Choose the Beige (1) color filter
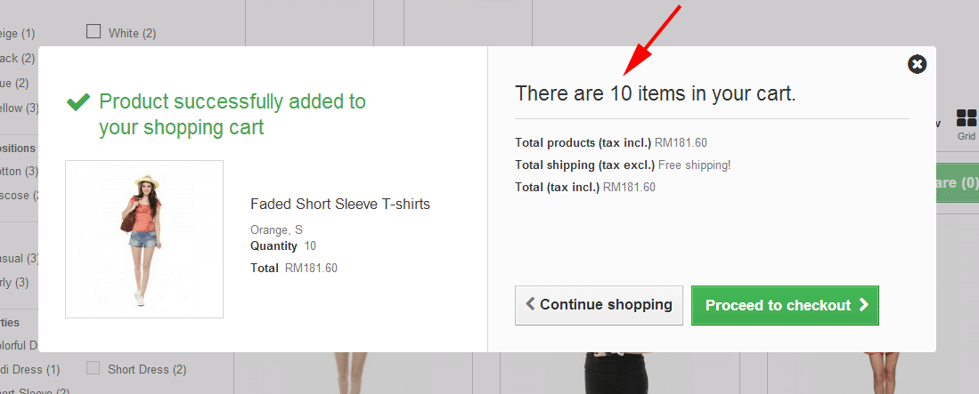The height and width of the screenshot is (394, 979). (17, 34)
